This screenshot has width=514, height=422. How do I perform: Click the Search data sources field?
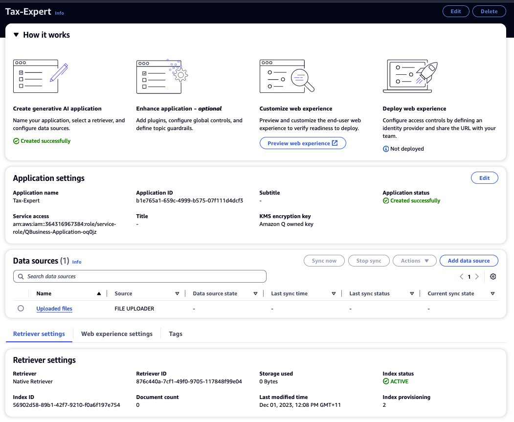(x=140, y=276)
